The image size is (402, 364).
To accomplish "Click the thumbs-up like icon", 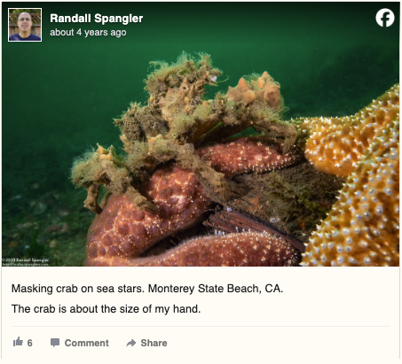I will (18, 342).
